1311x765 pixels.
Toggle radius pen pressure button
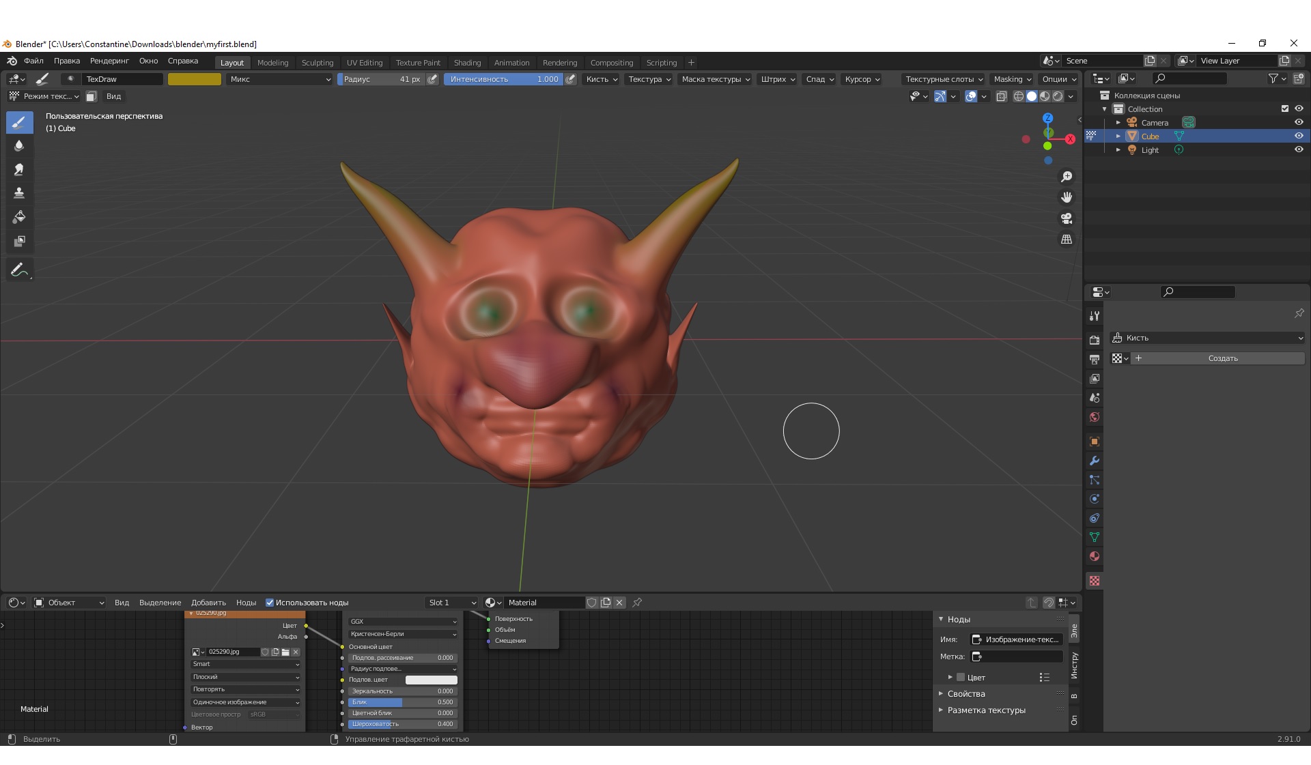[432, 79]
